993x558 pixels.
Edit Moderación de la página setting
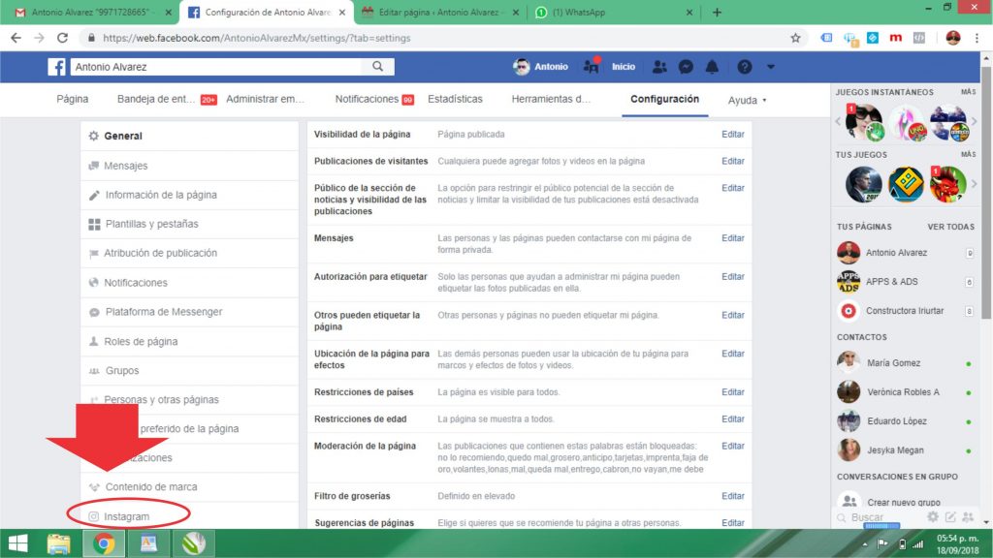click(x=733, y=446)
